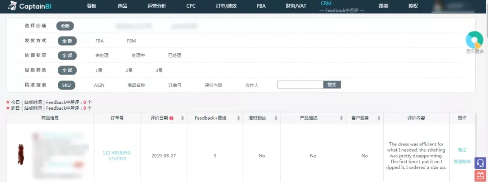The height and width of the screenshot is (182, 488).
Task: Open the headset customer support icon
Action: tap(480, 163)
